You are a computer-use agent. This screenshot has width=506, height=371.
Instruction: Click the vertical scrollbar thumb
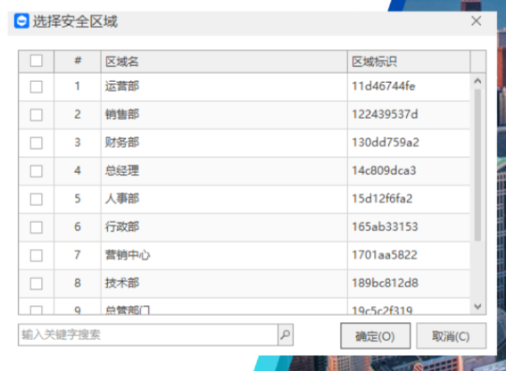(478, 165)
